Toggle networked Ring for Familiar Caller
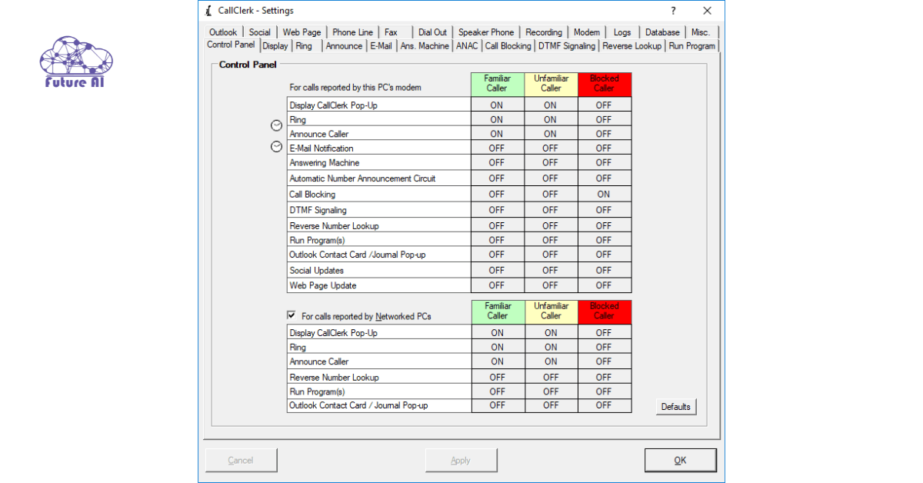 click(498, 347)
